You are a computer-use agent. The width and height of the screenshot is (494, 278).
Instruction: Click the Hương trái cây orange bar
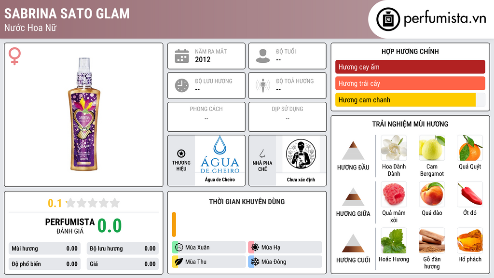pos(410,83)
